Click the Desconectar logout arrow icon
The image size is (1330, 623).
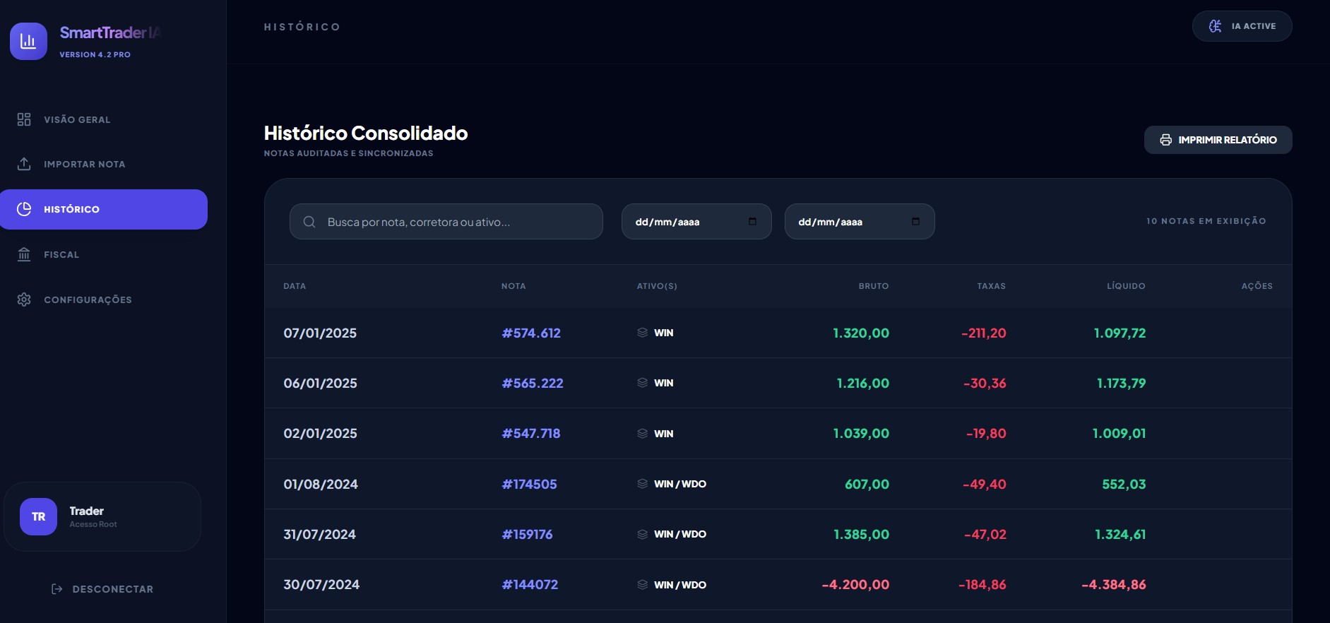click(x=57, y=589)
